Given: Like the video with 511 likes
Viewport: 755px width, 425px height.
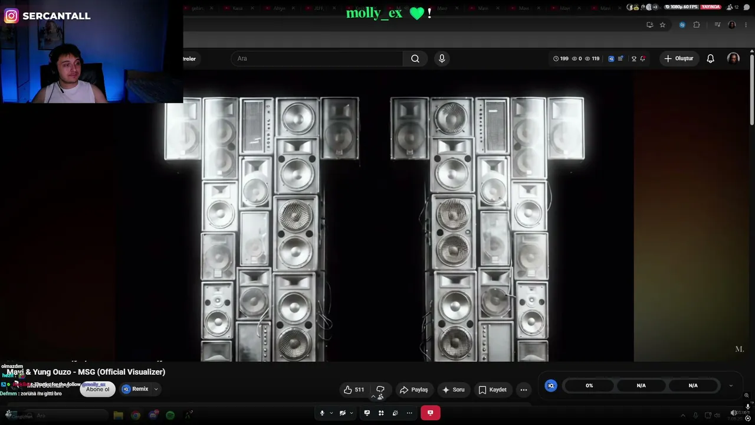Looking at the screenshot, I should [354, 390].
